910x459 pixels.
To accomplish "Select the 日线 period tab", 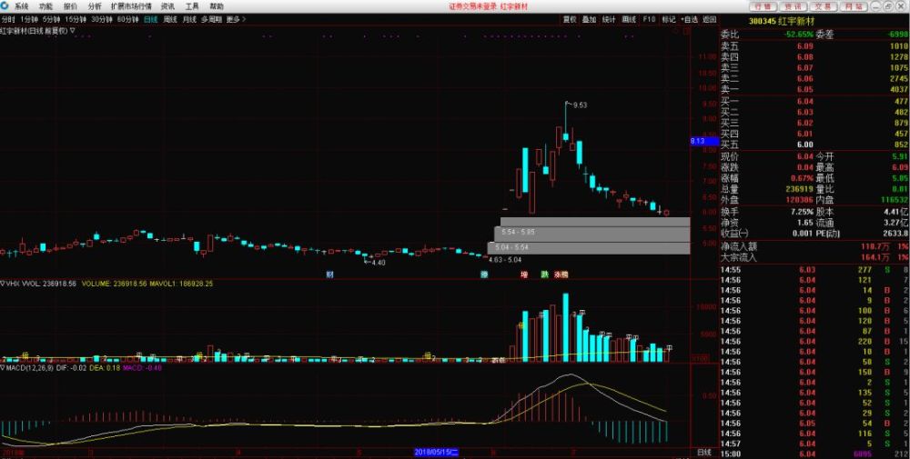I will coord(151,19).
